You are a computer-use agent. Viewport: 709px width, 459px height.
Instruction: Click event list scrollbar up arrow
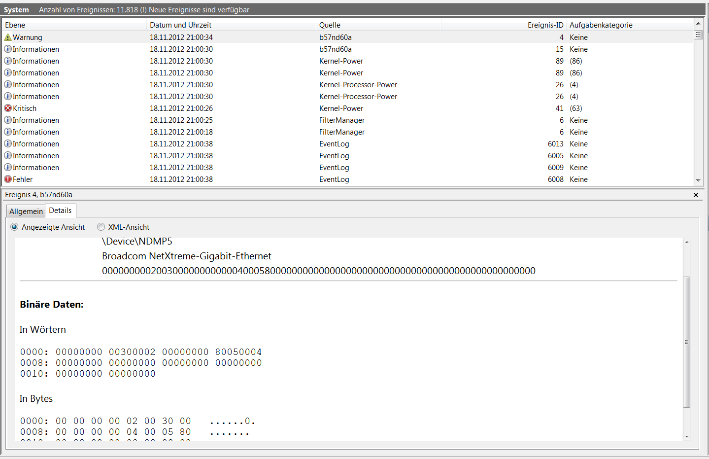[698, 24]
